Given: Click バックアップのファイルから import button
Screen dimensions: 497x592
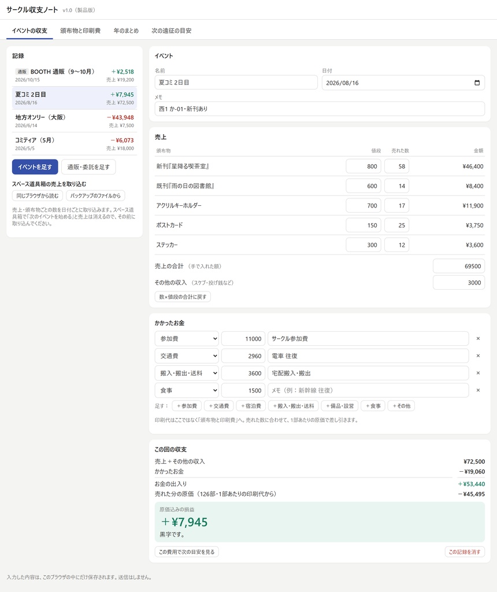Looking at the screenshot, I should click(x=95, y=195).
